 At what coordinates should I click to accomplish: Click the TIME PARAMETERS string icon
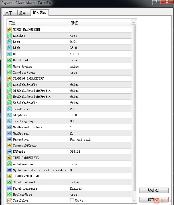pos(9,158)
